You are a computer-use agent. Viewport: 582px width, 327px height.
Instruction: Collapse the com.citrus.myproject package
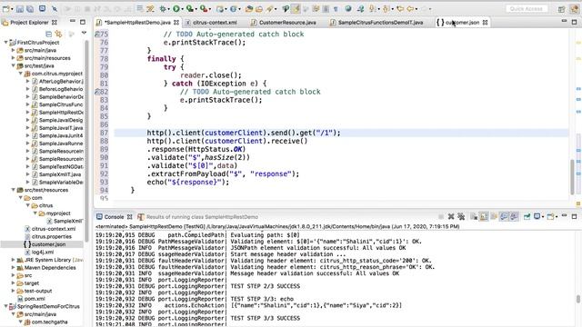(x=20, y=74)
